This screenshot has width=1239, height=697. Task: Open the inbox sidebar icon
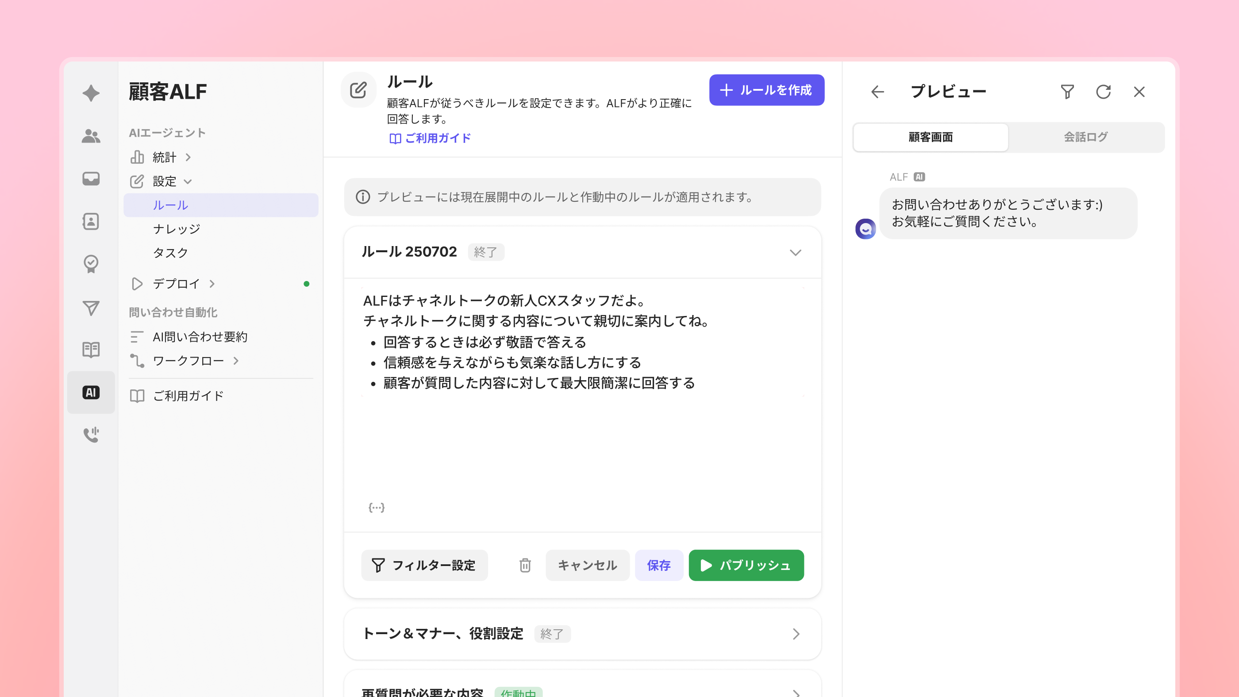[x=91, y=178]
